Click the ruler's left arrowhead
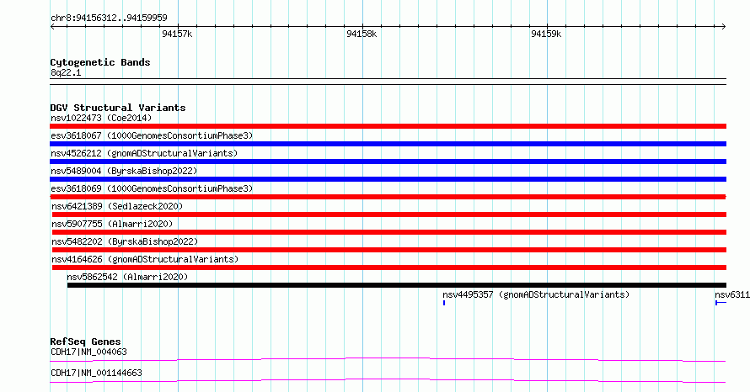Image resolution: width=750 pixels, height=392 pixels. (x=52, y=27)
